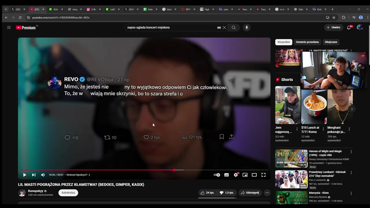Viewport: 370px width, 208px height.
Task: Open the tab search dropdown arrow
Action: (6, 9)
